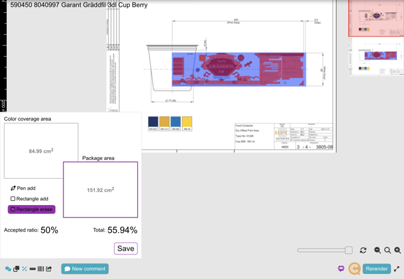The height and width of the screenshot is (279, 404).
Task: Open the comments chat bubbles icon
Action: (8, 269)
